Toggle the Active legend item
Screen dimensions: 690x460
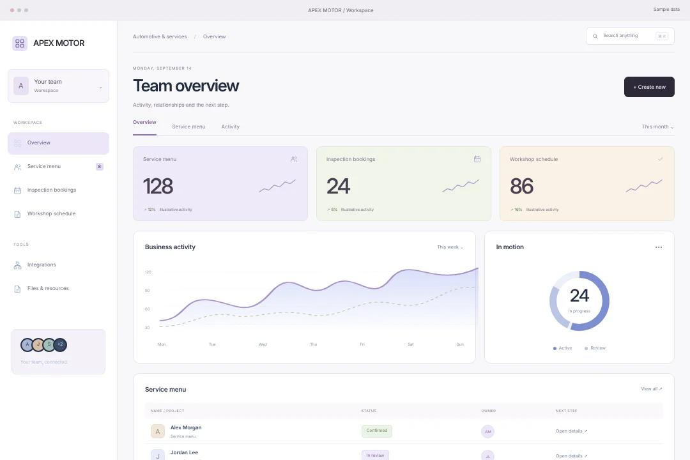tap(562, 348)
